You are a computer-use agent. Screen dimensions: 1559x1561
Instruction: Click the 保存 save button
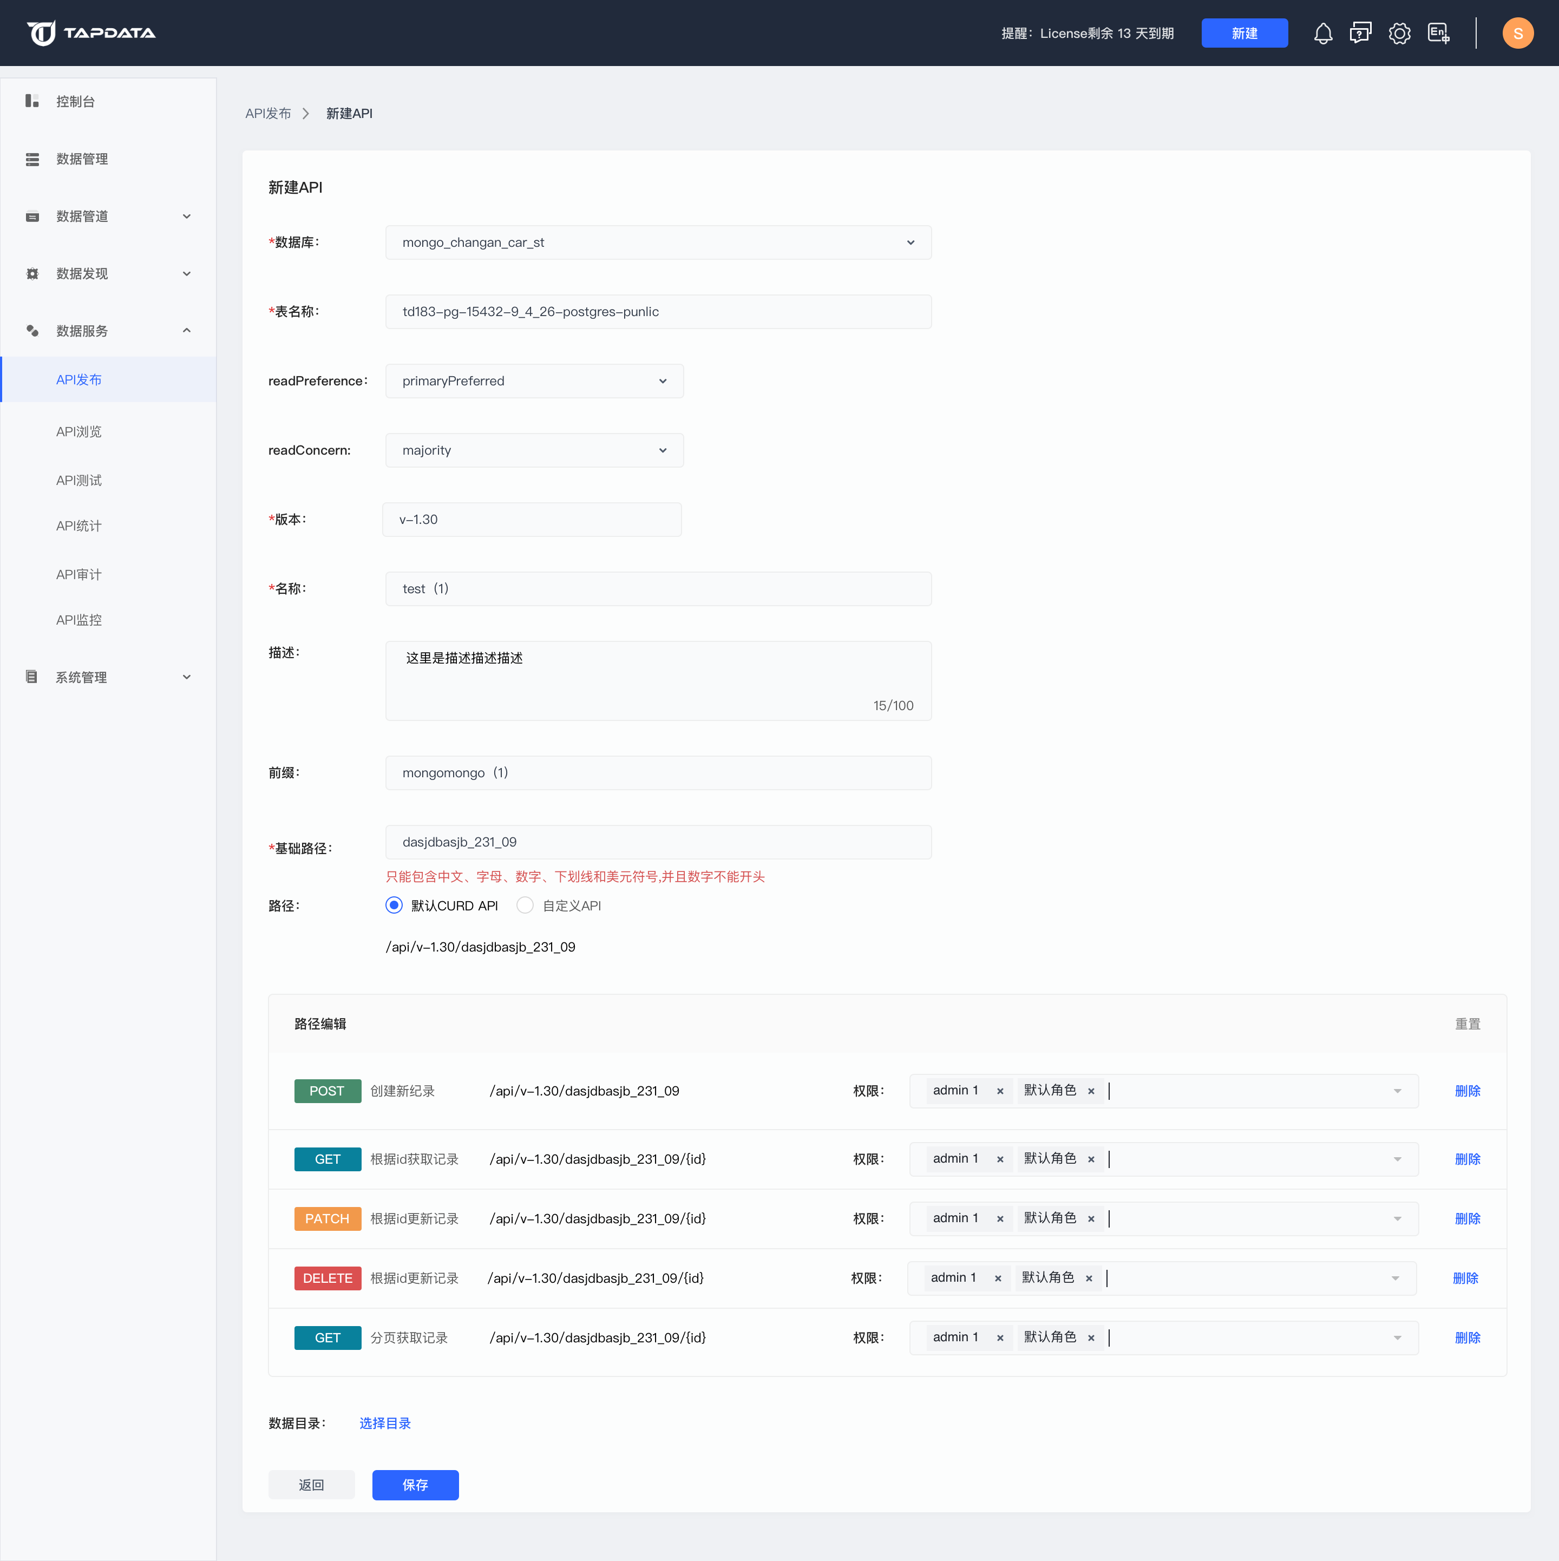pos(415,1485)
